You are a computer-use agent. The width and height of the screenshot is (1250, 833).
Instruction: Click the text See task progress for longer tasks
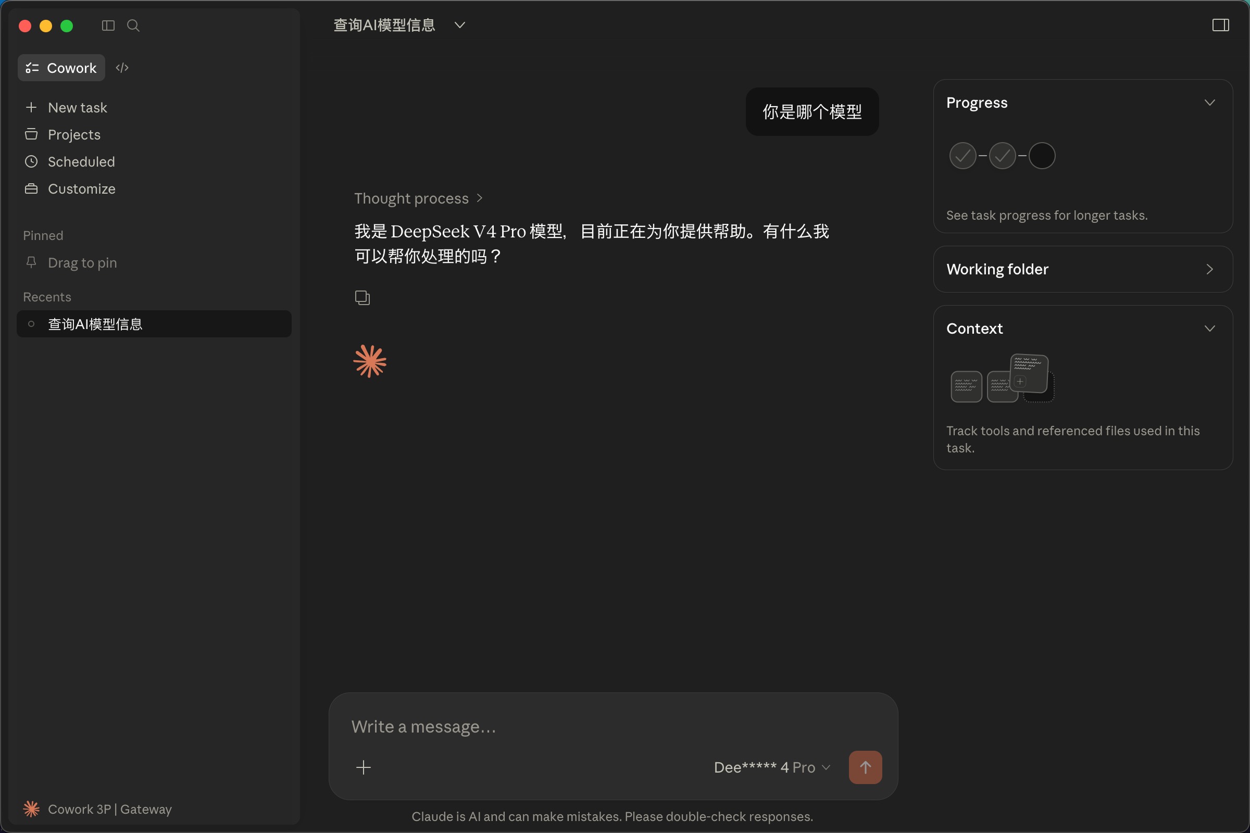[1047, 215]
